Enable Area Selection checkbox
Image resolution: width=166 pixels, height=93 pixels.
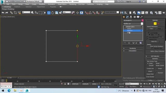(x=148, y=37)
